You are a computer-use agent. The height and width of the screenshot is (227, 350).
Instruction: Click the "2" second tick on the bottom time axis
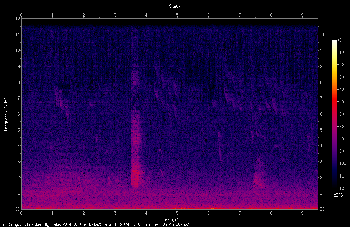(x=83, y=213)
